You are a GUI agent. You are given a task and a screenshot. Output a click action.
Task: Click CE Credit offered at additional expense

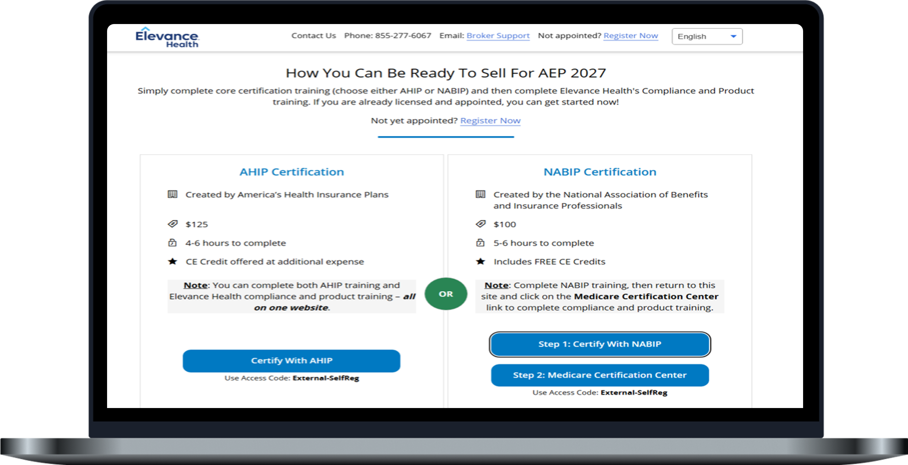pos(274,262)
